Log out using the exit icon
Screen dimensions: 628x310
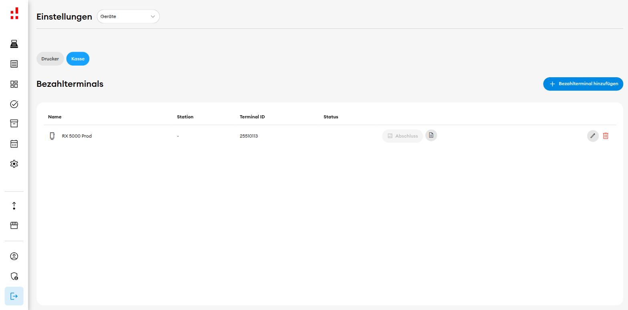click(x=14, y=296)
